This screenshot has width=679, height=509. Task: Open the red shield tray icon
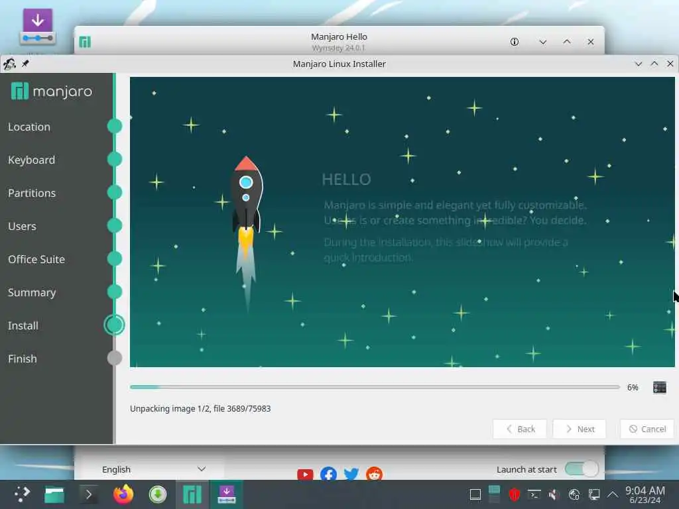click(514, 494)
